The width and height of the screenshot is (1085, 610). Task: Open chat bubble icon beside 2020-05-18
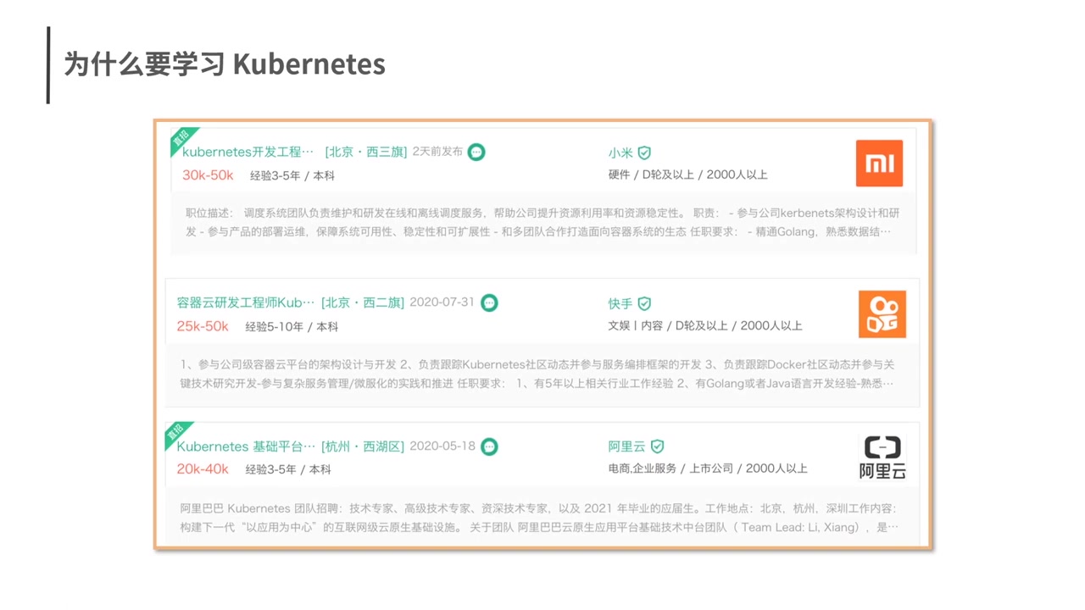pyautogui.click(x=489, y=446)
